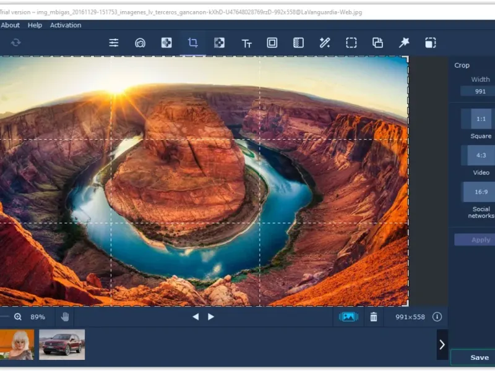The width and height of the screenshot is (495, 371).
Task: Choose the 16:9 Social networks ratio
Action: tap(480, 192)
